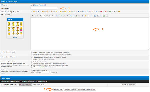The width and height of the screenshot is (150, 92).
Task: Choose the light bulb message icon radio
Action: click(90, 12)
